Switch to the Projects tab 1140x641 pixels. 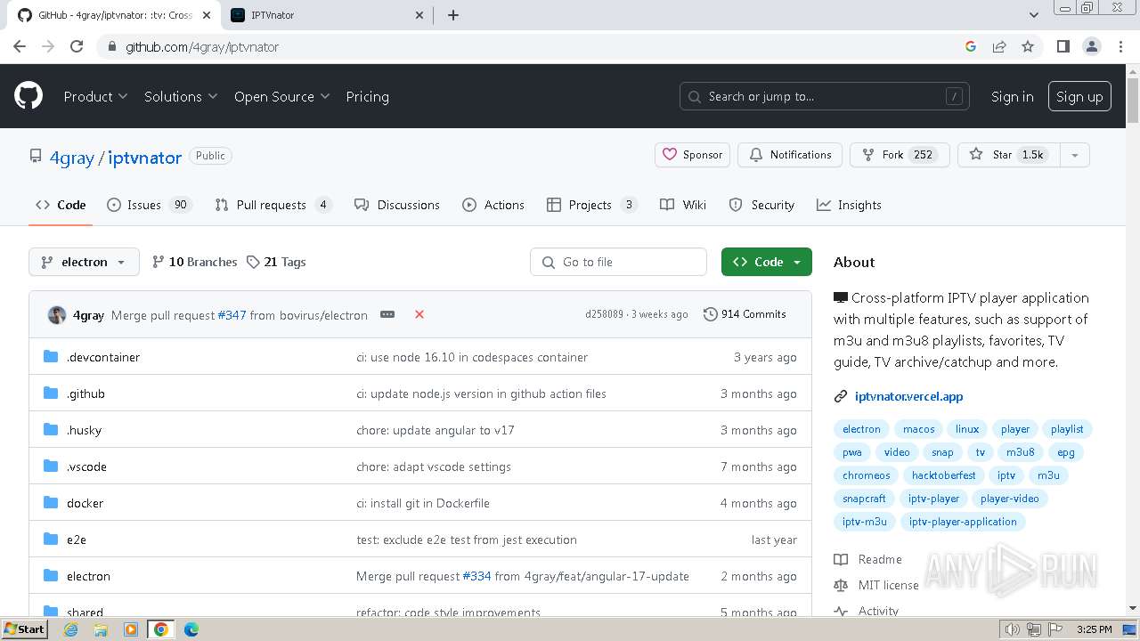coord(592,205)
